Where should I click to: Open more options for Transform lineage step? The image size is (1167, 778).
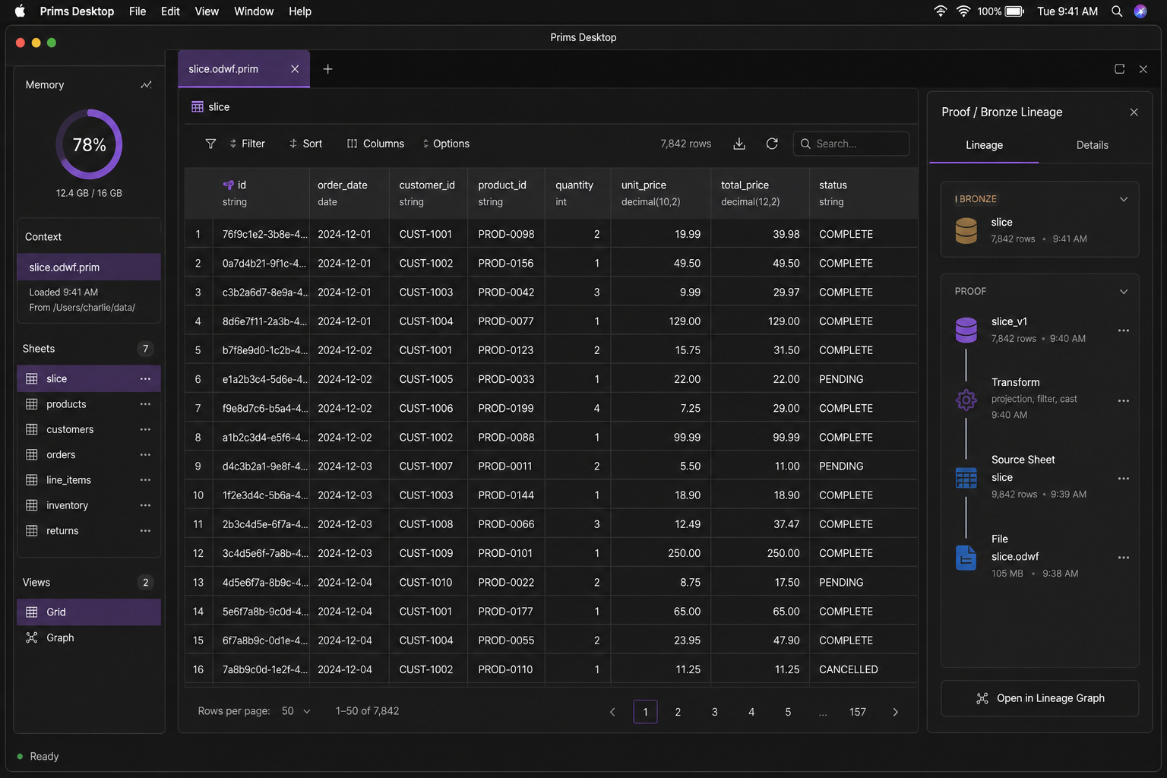pos(1124,400)
